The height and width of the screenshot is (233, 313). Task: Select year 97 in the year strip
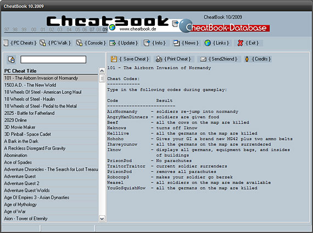(7, 30)
